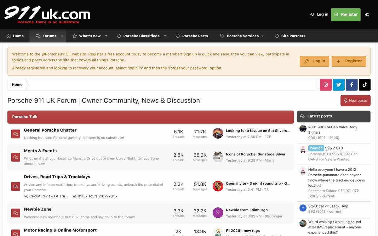Open thread Looking for a favoue on Sat Silvers

pos(257,131)
